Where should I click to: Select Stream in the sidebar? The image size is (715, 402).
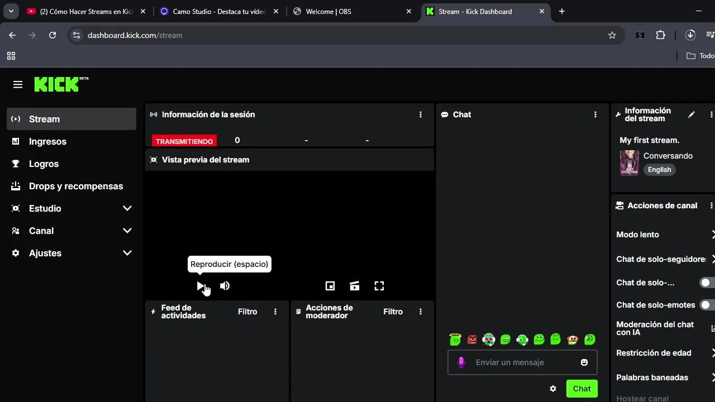(x=71, y=119)
